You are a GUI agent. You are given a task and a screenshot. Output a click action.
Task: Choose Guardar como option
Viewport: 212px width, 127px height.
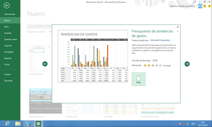tap(11, 39)
